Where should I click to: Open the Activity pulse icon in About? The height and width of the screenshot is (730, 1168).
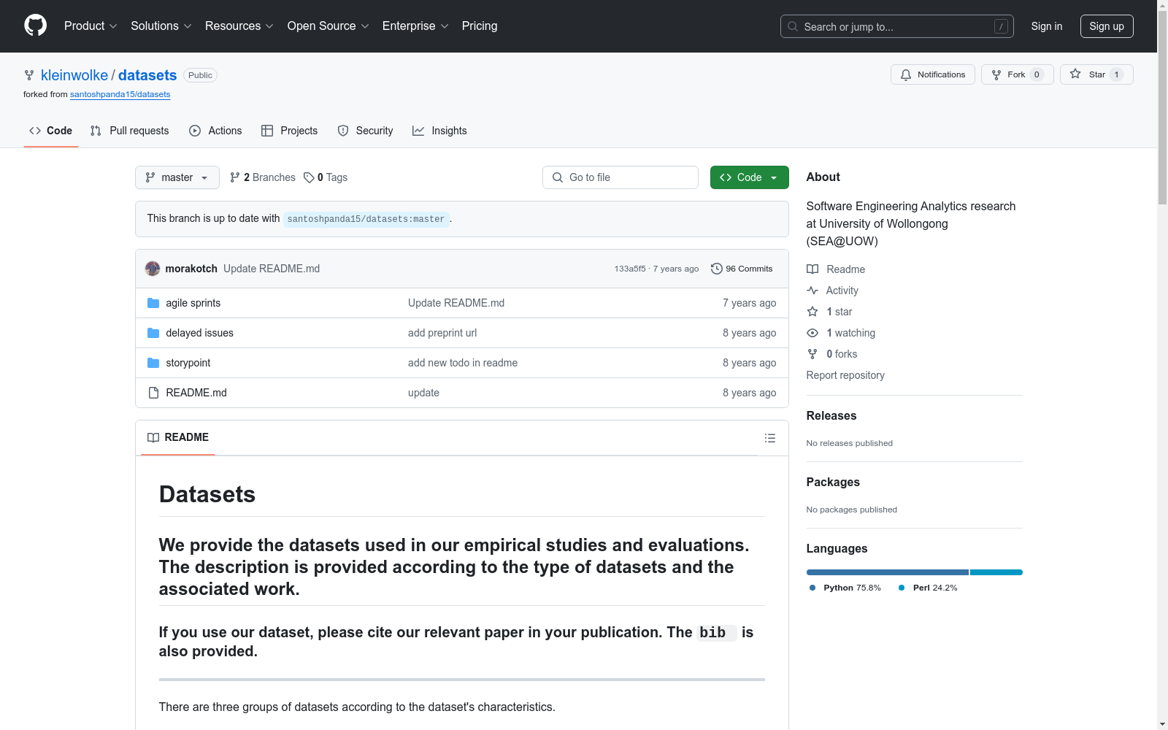tap(812, 291)
